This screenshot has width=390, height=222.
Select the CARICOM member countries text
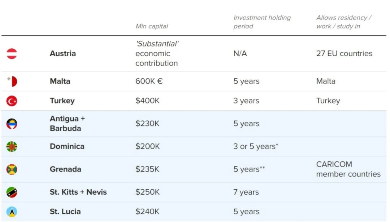coord(348,169)
